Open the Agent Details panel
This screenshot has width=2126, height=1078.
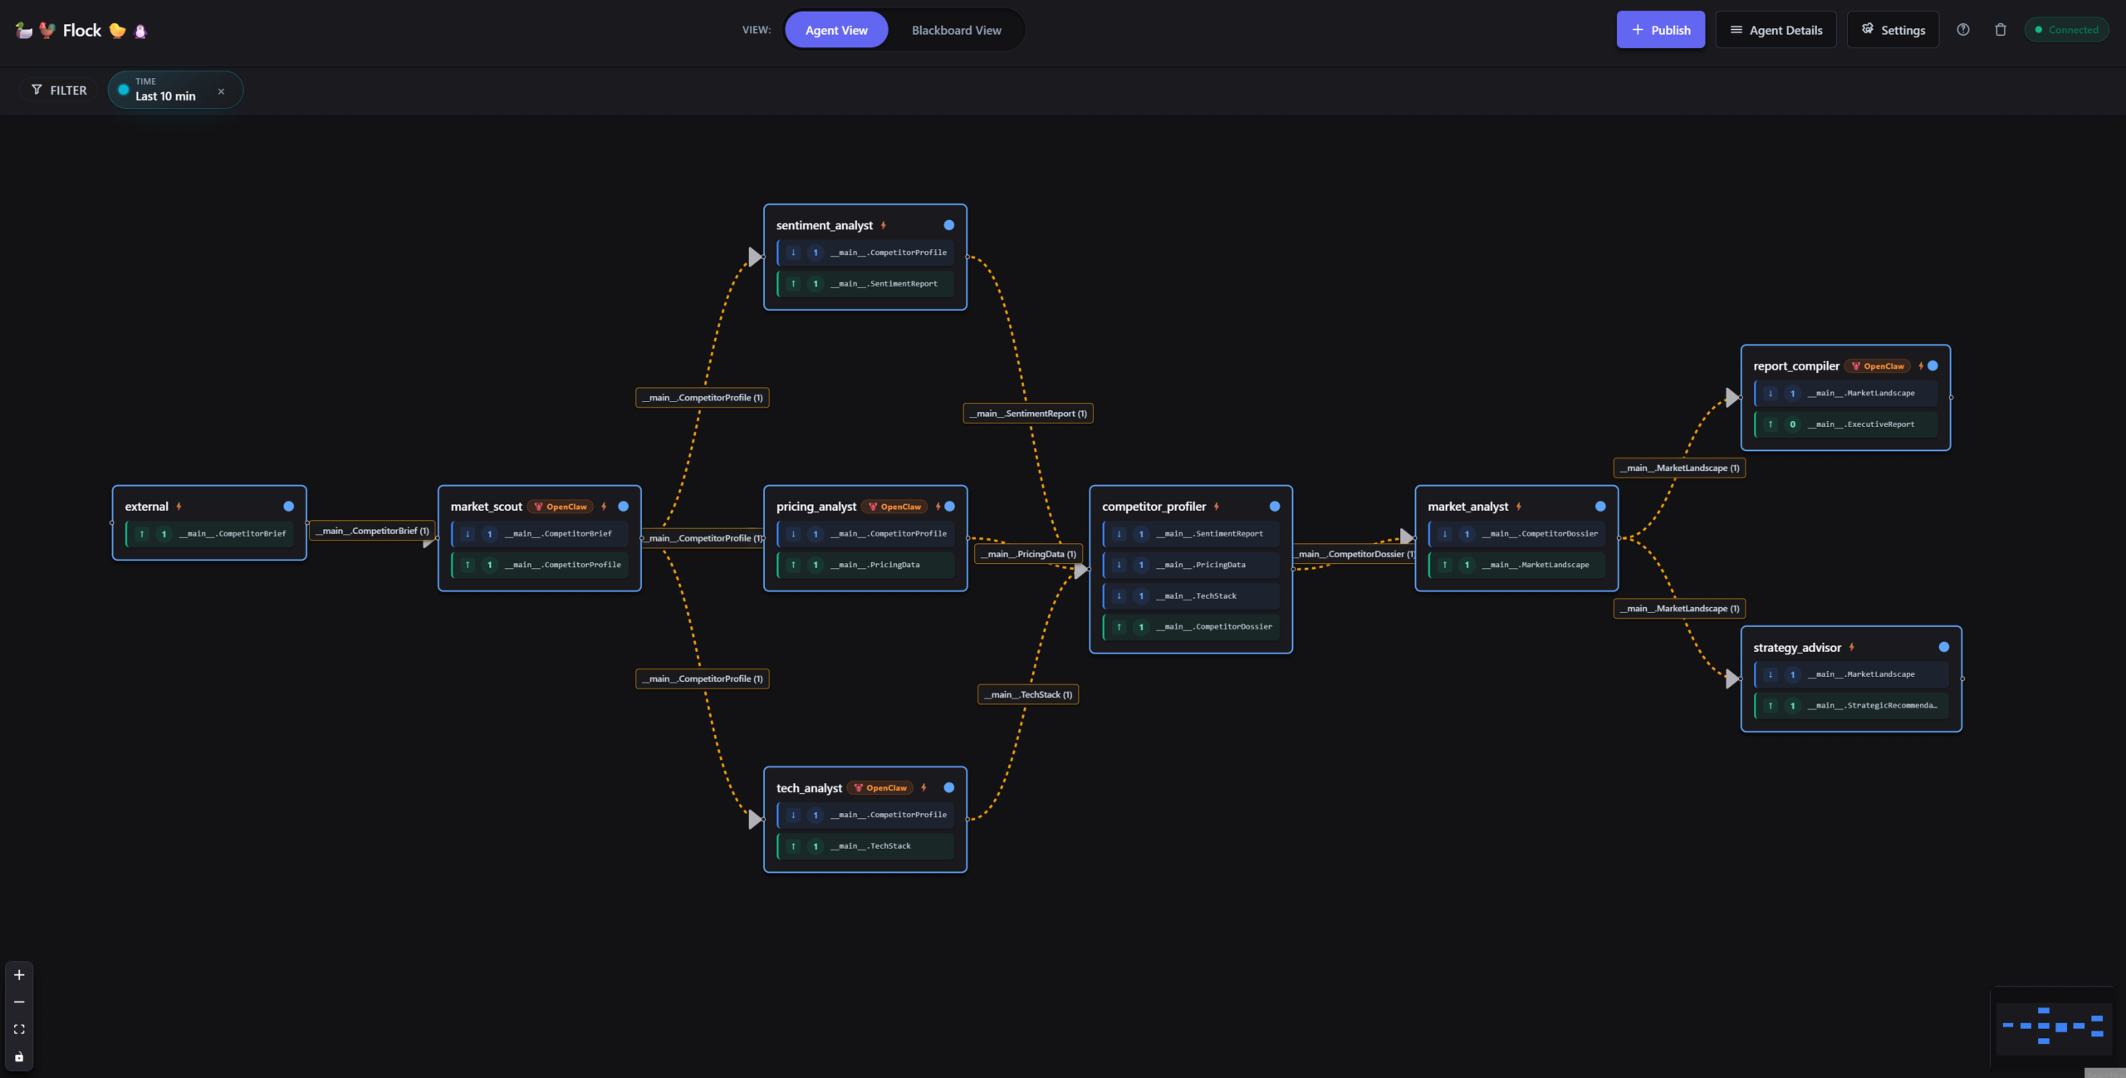tap(1776, 30)
